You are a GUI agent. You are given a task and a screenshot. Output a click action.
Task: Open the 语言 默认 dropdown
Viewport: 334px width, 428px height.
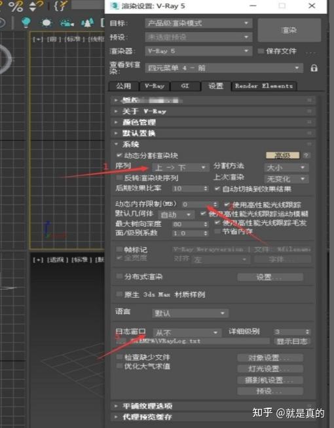click(x=190, y=313)
